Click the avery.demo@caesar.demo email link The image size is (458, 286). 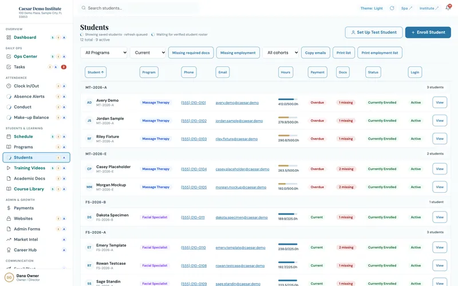pyautogui.click(x=237, y=103)
